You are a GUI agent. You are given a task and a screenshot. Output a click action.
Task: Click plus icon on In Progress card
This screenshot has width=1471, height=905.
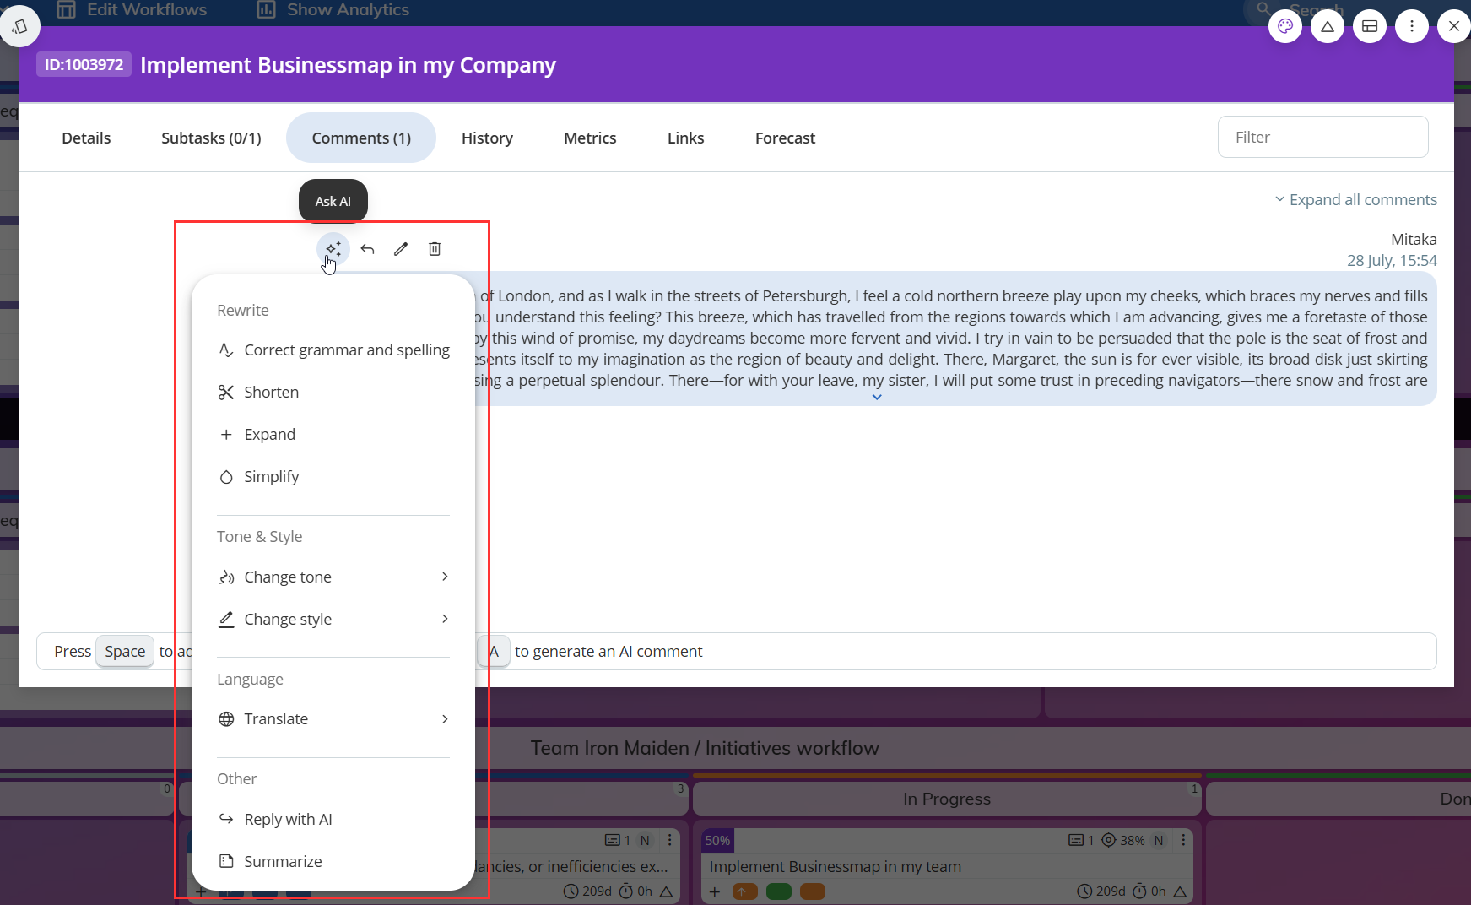coord(715,891)
